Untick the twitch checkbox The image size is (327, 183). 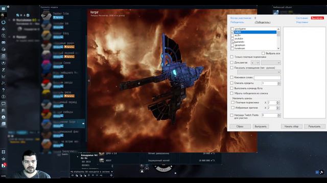point(232,32)
